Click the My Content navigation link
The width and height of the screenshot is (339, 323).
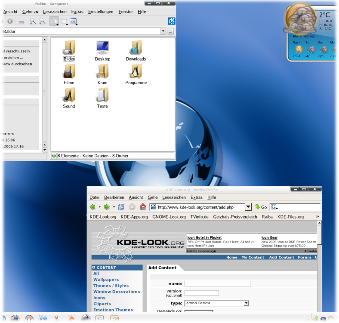(253, 257)
